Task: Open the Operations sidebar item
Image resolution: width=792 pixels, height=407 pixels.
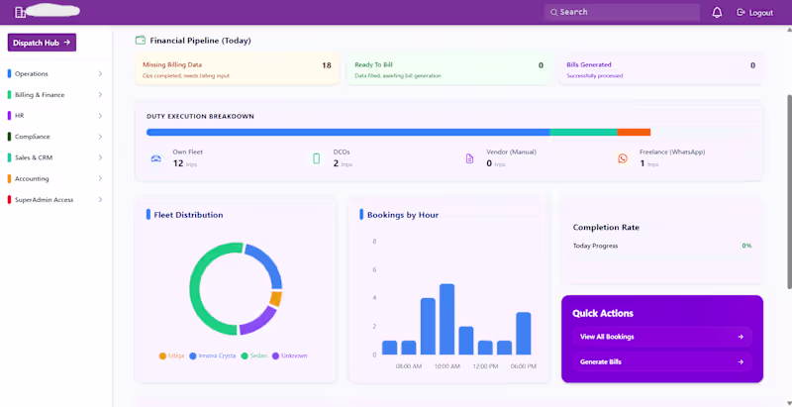Action: [x=55, y=73]
